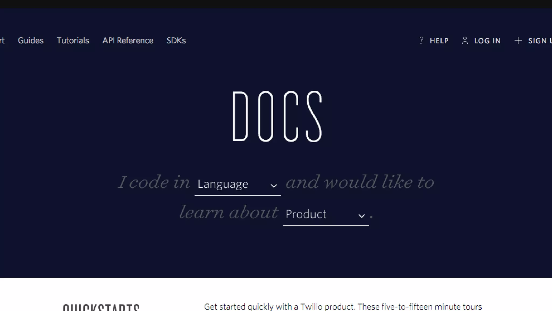The image size is (552, 311).
Task: Click the HELP text link
Action: pos(439,41)
